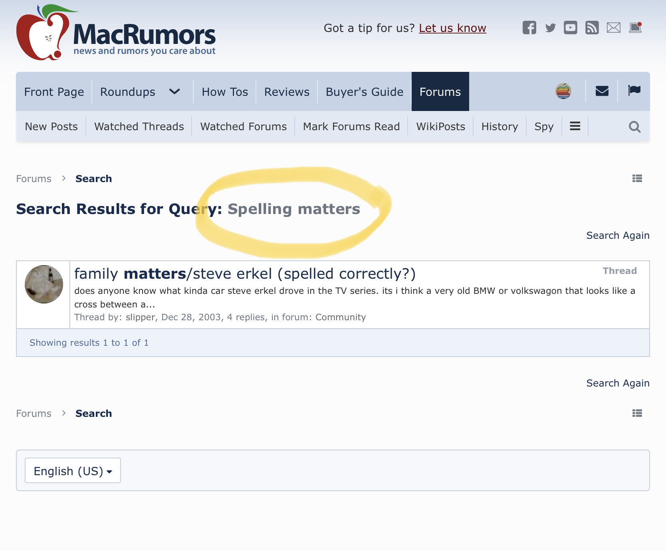
Task: Open slipper's avatar thumbnail
Action: click(44, 284)
